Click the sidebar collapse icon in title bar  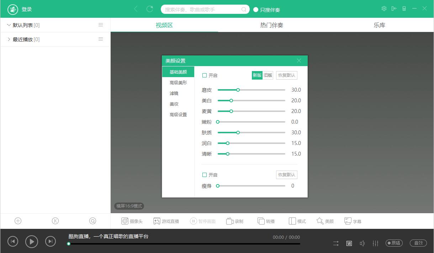tap(394, 9)
